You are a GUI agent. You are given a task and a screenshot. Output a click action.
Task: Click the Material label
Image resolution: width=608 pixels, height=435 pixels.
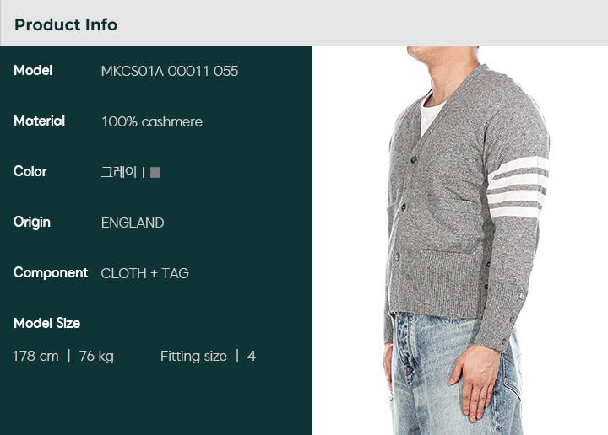click(x=39, y=121)
